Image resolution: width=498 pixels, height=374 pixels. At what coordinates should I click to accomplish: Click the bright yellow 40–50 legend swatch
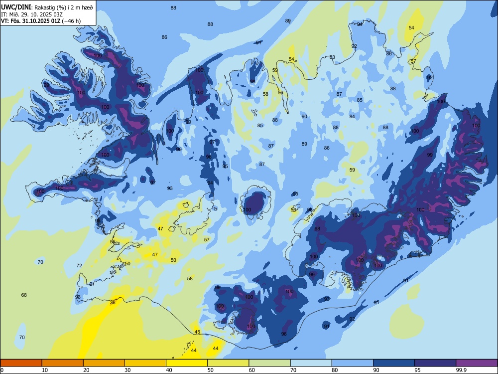coord(187,363)
